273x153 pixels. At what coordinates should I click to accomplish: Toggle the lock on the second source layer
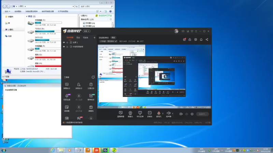67,47
